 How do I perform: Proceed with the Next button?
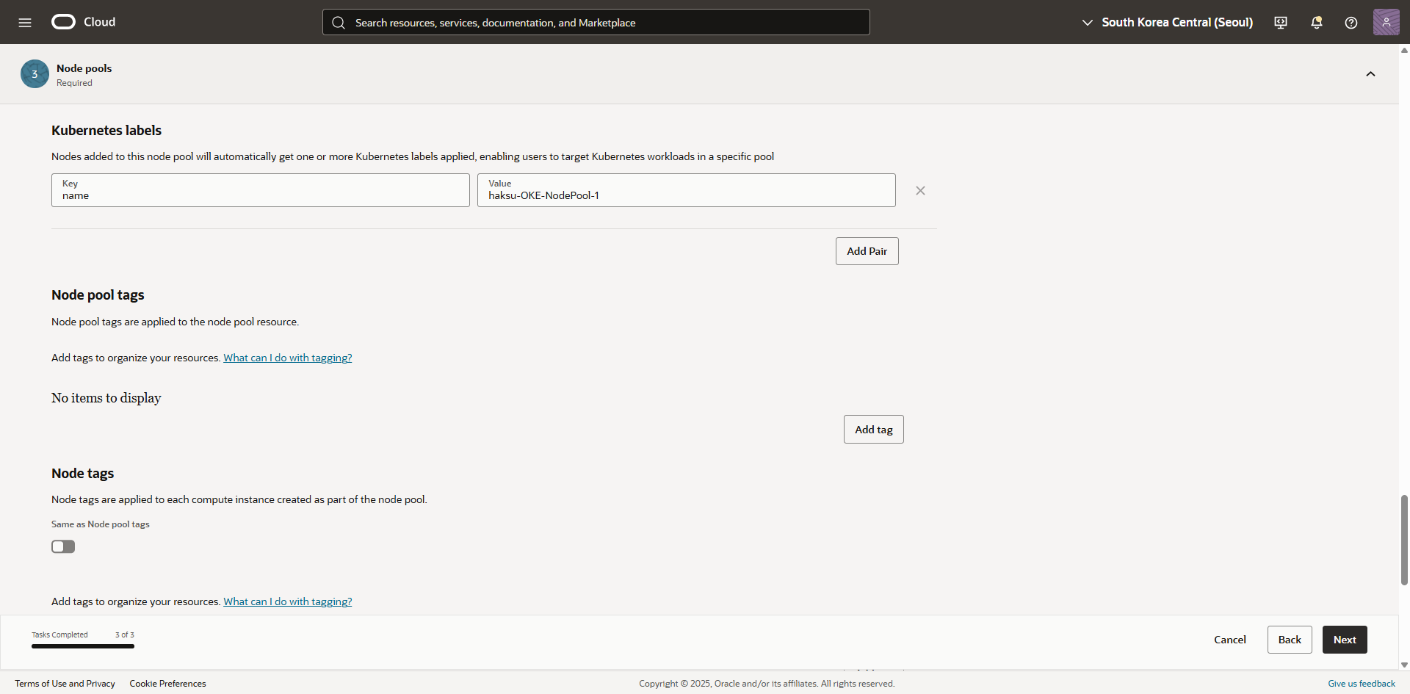[x=1344, y=640]
